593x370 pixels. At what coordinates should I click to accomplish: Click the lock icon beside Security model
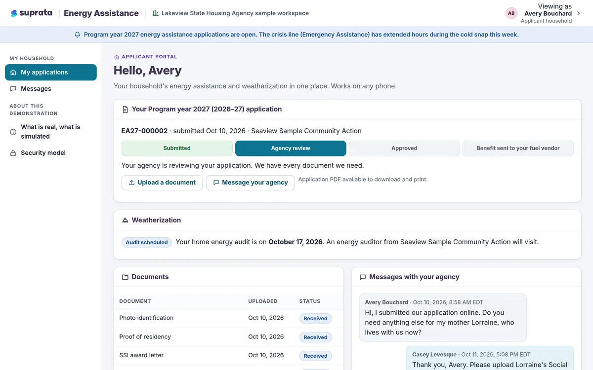pos(13,153)
